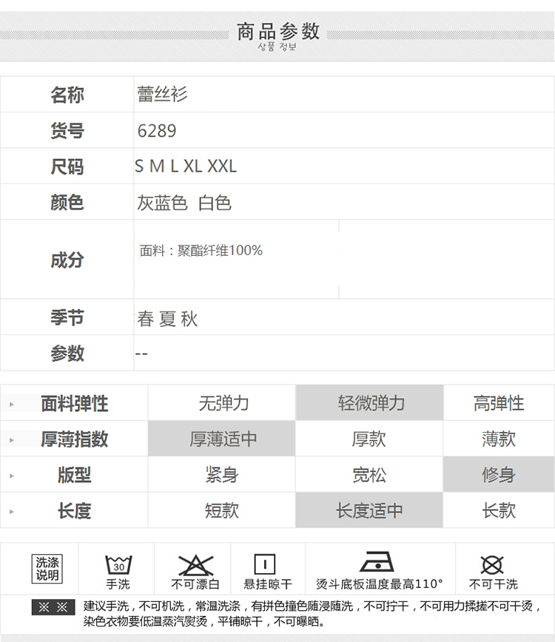Click the hand wash 30° icon
Screen dimensions: 555x642
coord(117,566)
